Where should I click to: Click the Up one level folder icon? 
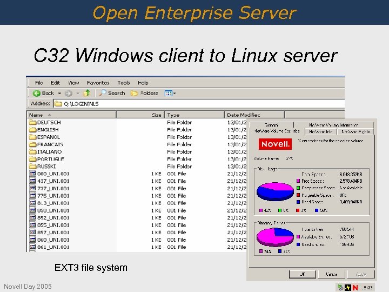87,93
